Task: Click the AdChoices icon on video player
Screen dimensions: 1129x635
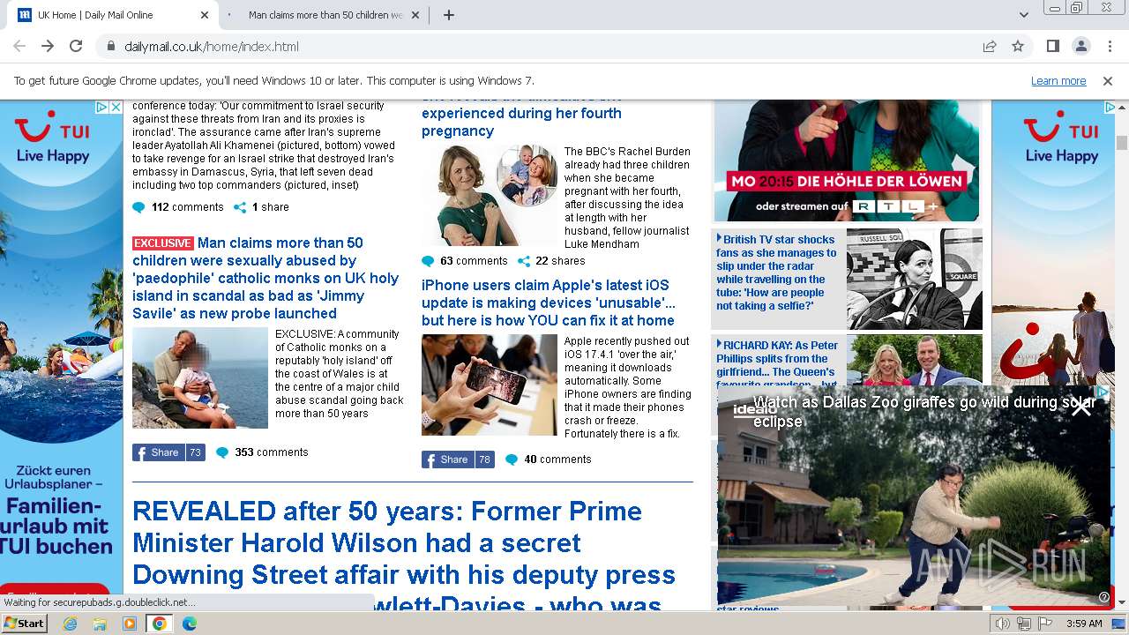Action: (1103, 391)
